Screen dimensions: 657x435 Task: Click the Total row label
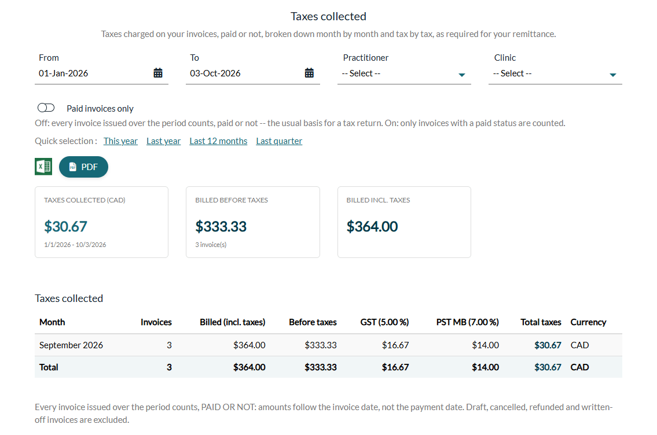[49, 367]
